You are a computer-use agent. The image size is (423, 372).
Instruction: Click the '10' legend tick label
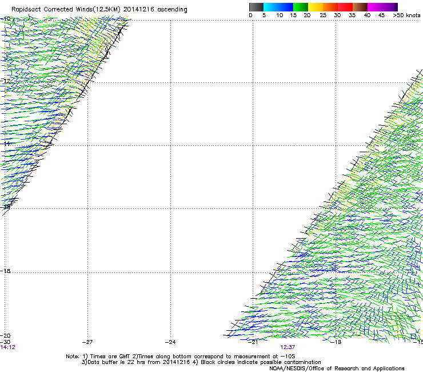tap(280, 15)
